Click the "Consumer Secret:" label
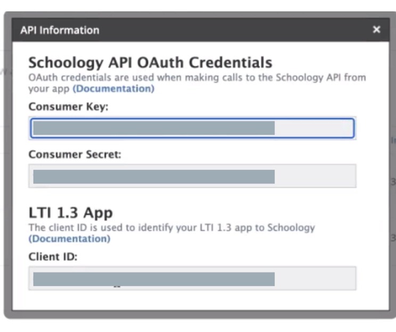The height and width of the screenshot is (332, 396). (75, 155)
